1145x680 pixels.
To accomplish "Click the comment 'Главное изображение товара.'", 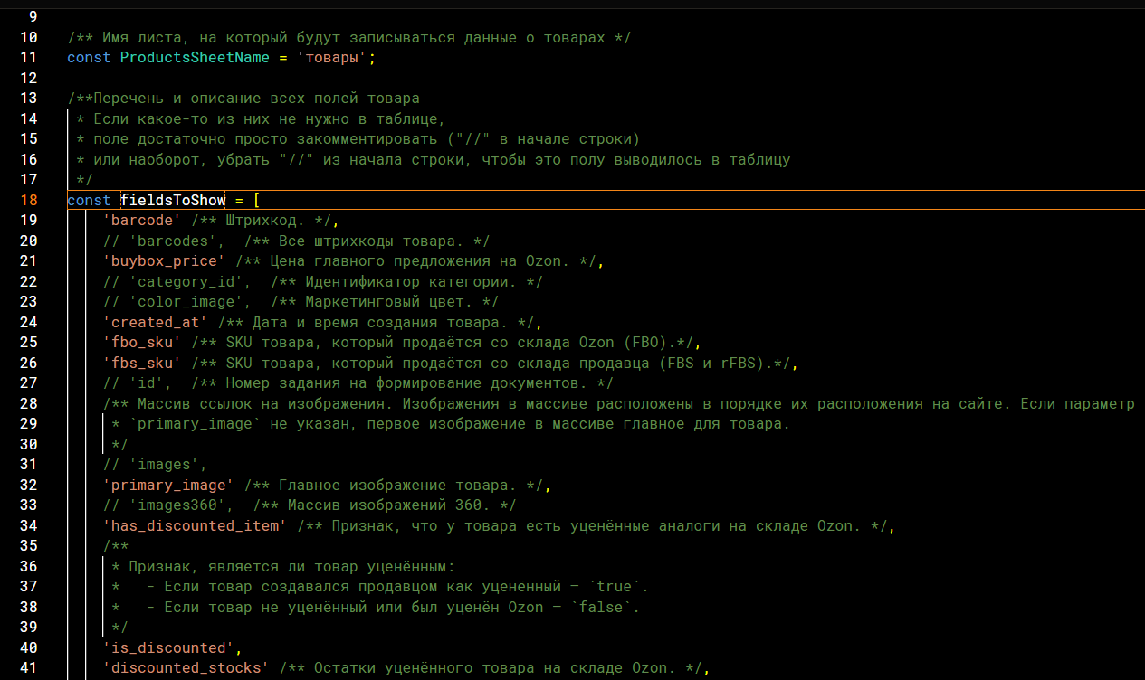I will pos(397,485).
